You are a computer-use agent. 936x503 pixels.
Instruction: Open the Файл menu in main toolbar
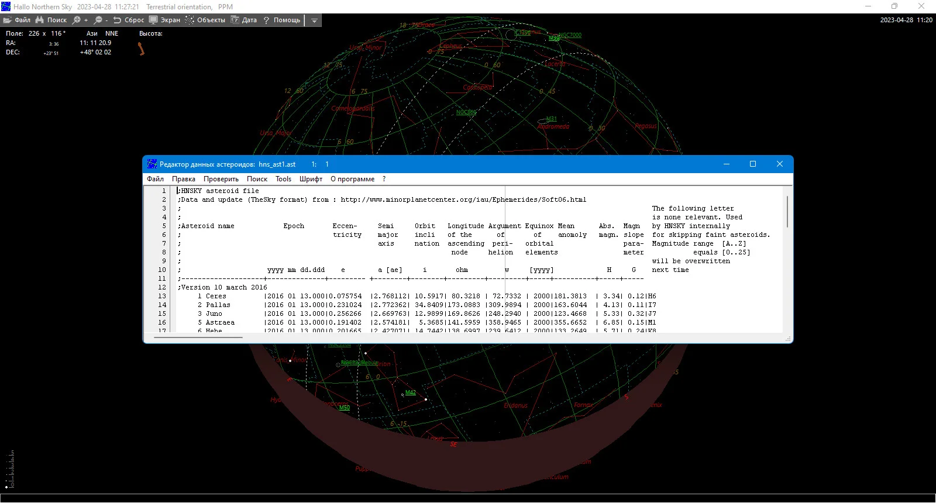pyautogui.click(x=17, y=20)
